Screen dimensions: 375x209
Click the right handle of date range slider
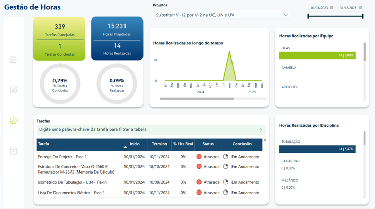point(363,16)
